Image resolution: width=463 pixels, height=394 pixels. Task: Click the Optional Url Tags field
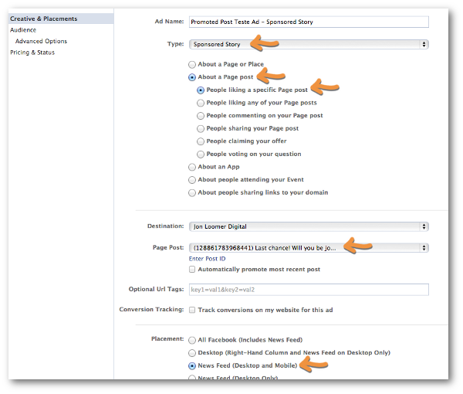pyautogui.click(x=309, y=290)
